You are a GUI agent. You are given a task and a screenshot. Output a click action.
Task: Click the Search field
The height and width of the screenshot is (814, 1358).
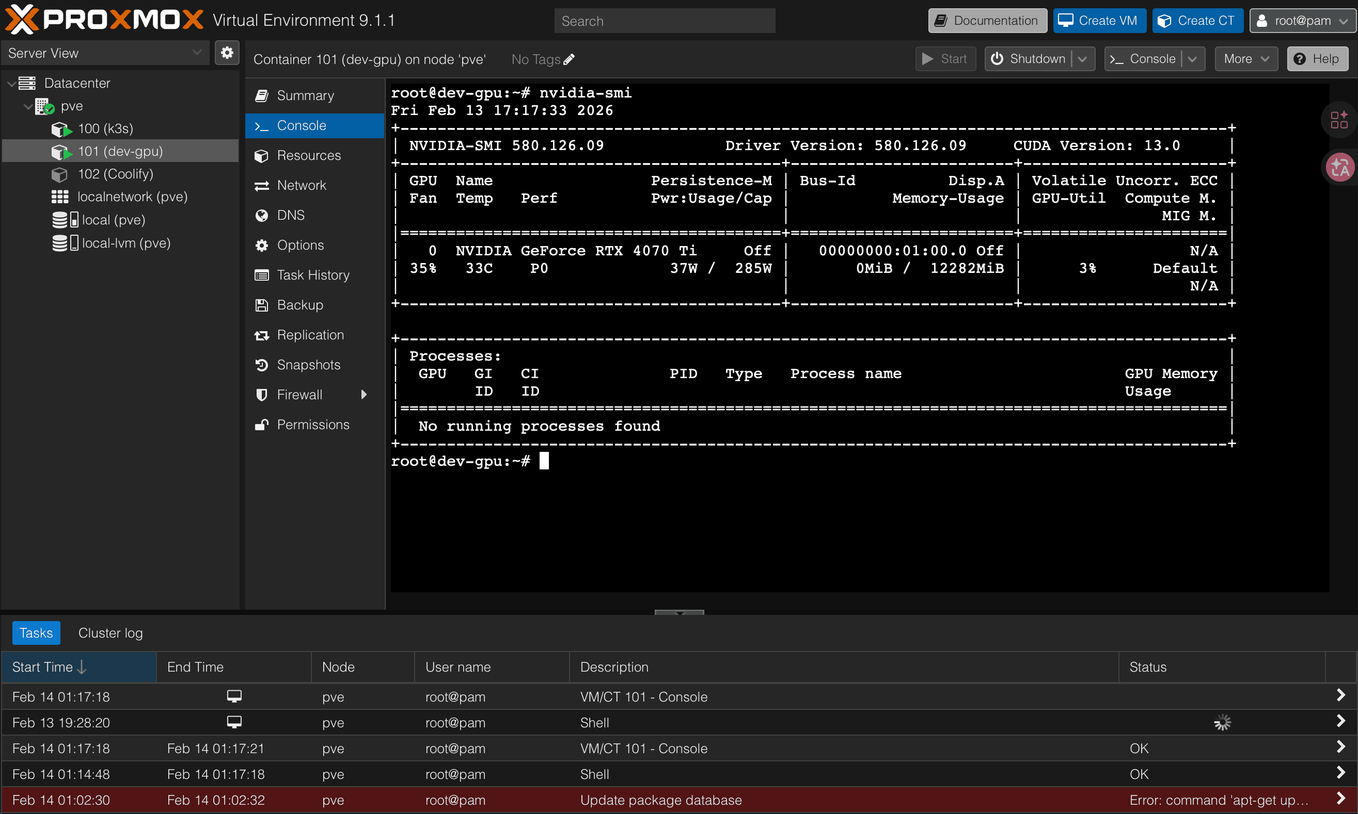tap(664, 21)
